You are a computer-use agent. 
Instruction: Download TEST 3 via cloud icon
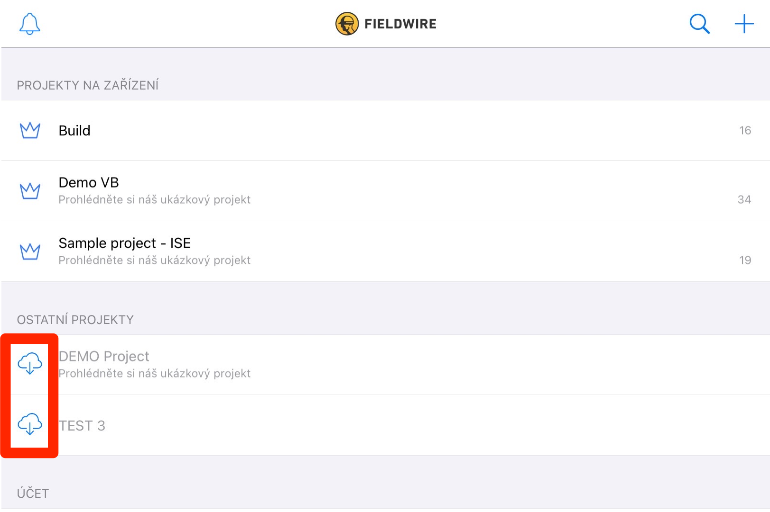click(30, 424)
